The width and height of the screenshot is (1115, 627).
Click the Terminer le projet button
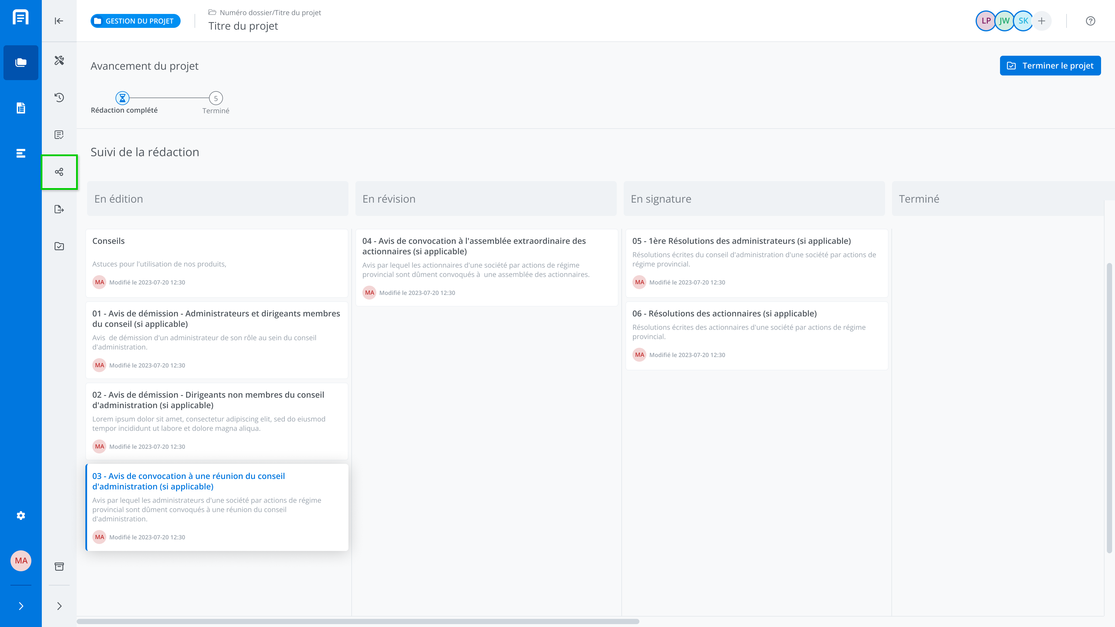click(1050, 66)
